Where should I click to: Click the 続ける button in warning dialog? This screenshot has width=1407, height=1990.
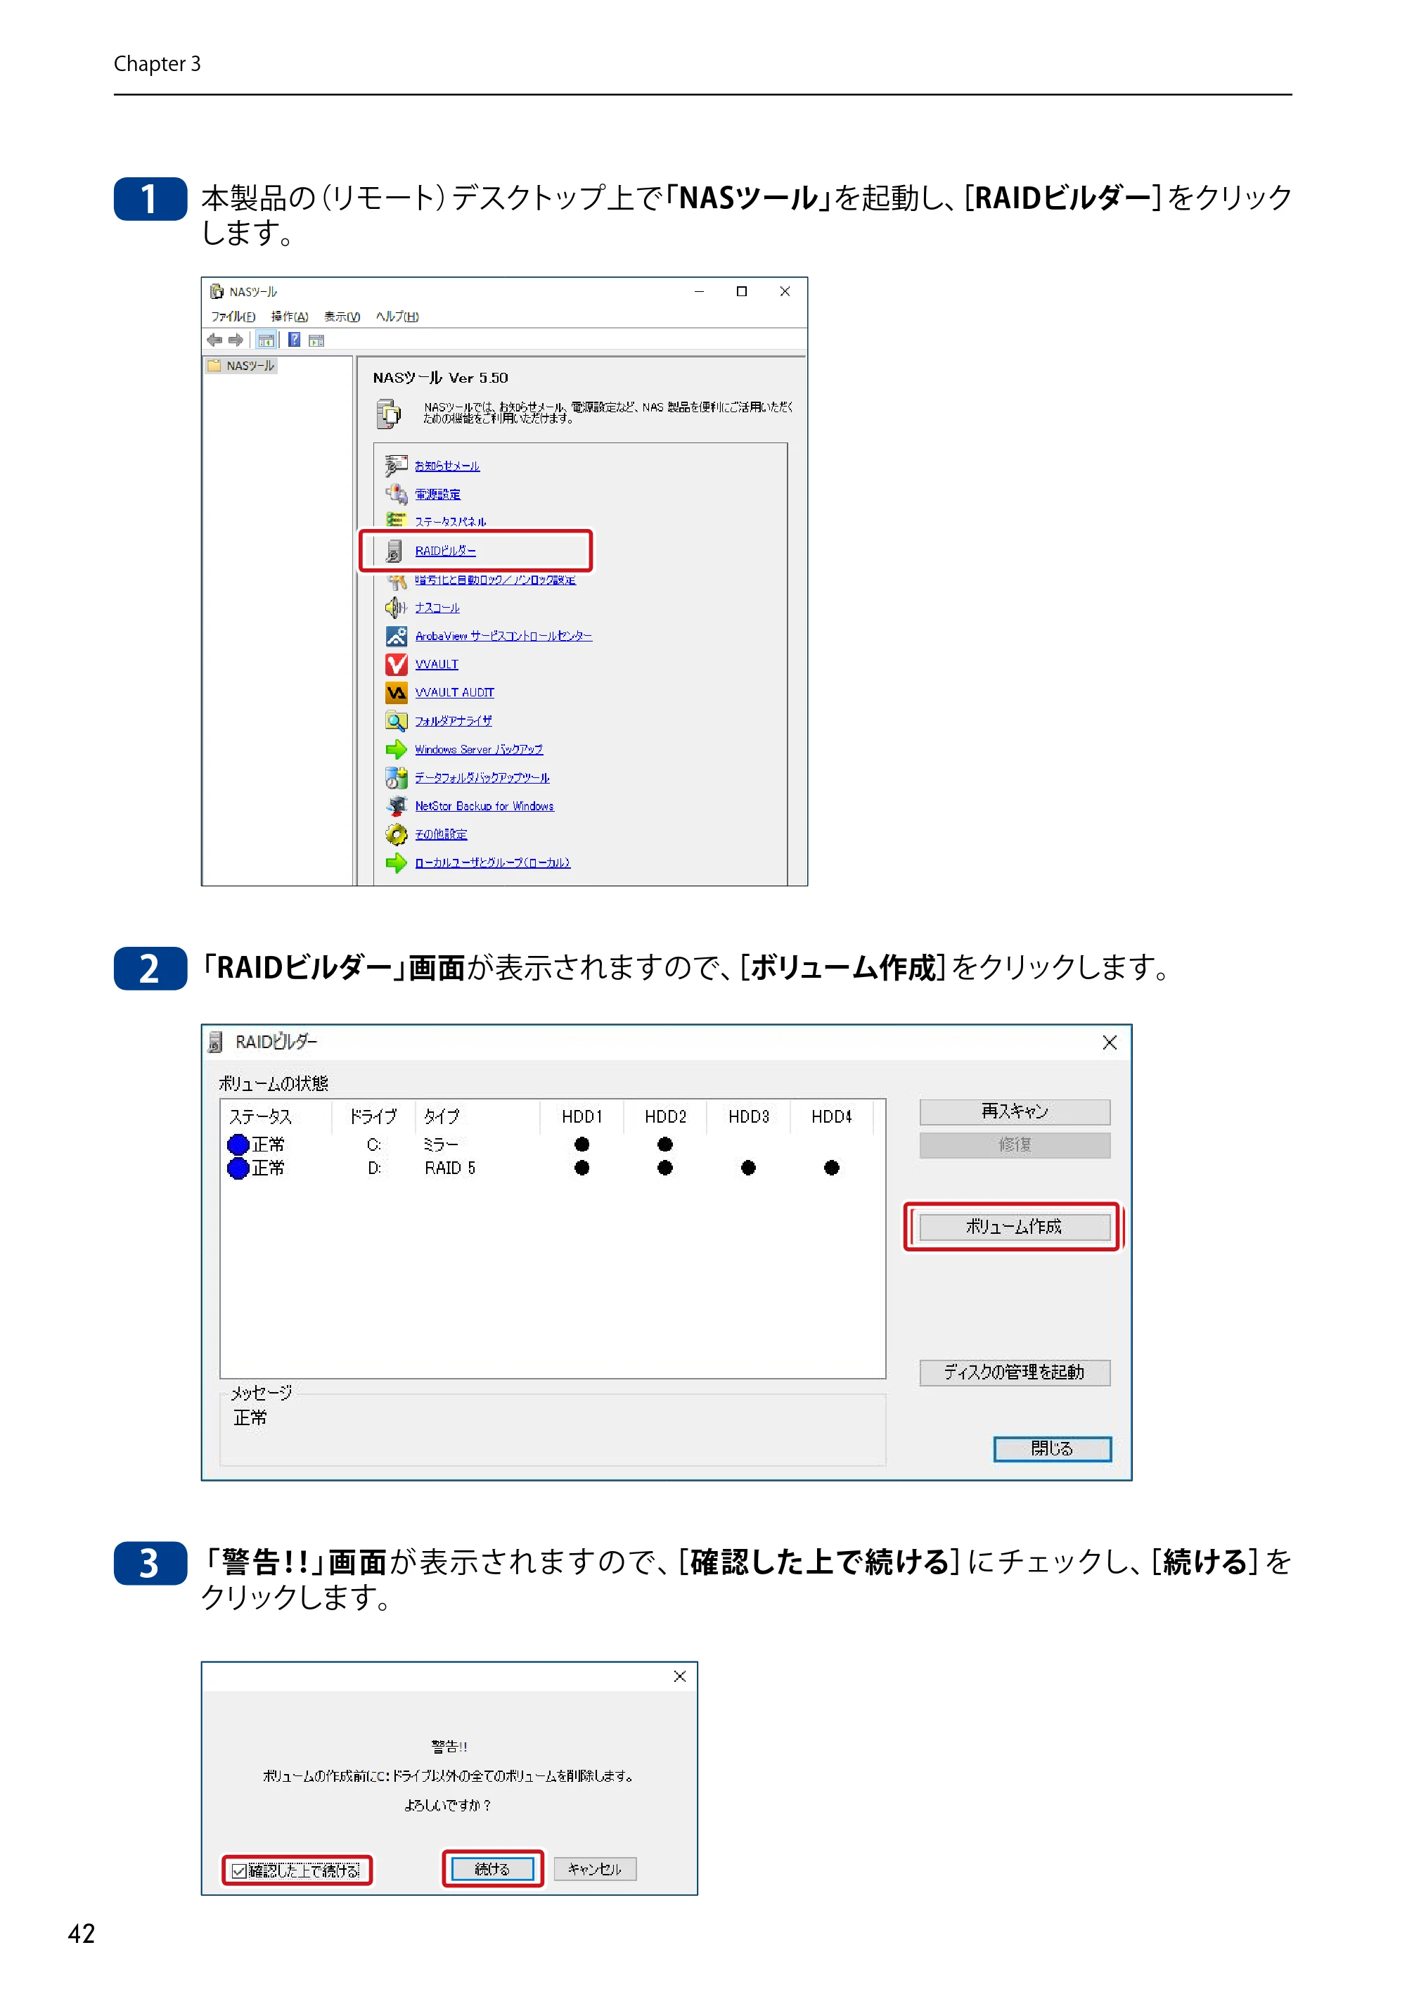coord(492,1870)
